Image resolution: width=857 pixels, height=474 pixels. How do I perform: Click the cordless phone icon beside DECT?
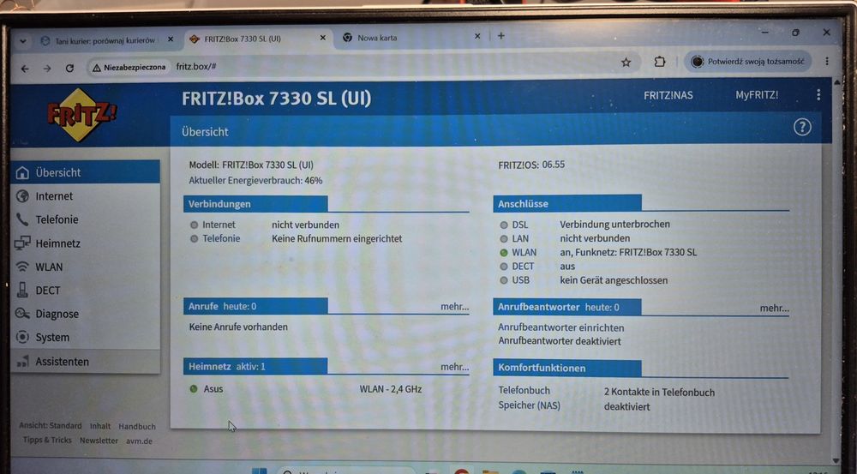click(22, 290)
